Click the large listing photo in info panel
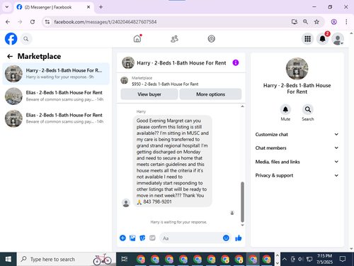This screenshot has height=266, width=354. coord(297,69)
